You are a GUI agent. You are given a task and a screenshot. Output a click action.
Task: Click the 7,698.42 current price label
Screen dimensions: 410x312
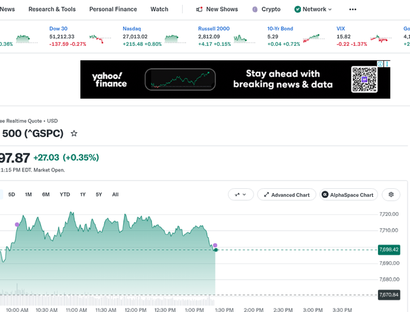(389, 249)
